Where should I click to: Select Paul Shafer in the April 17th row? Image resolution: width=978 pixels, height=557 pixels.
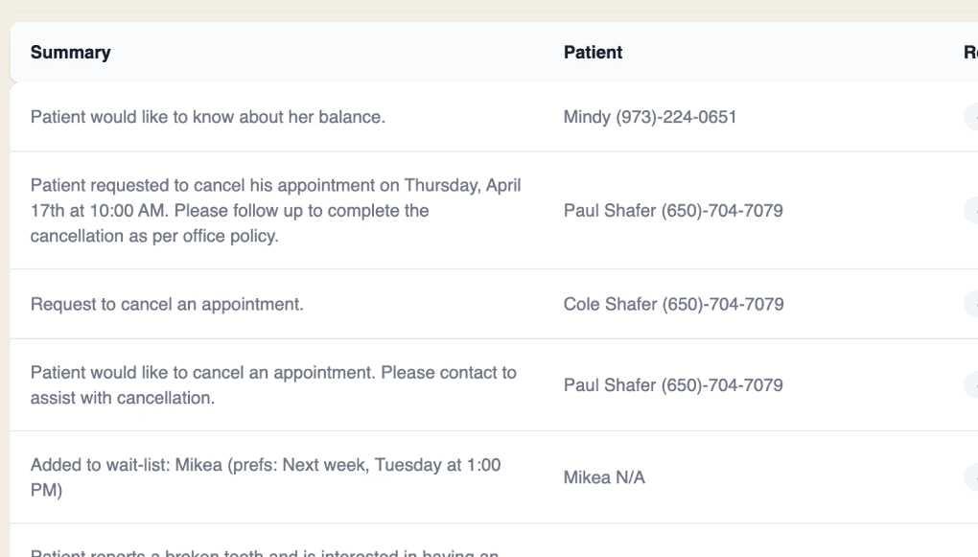coord(610,210)
